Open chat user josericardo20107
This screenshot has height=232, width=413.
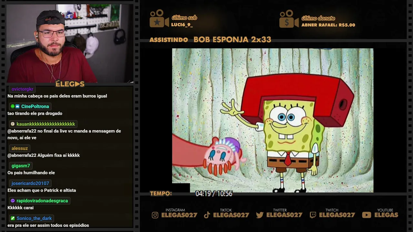30,183
